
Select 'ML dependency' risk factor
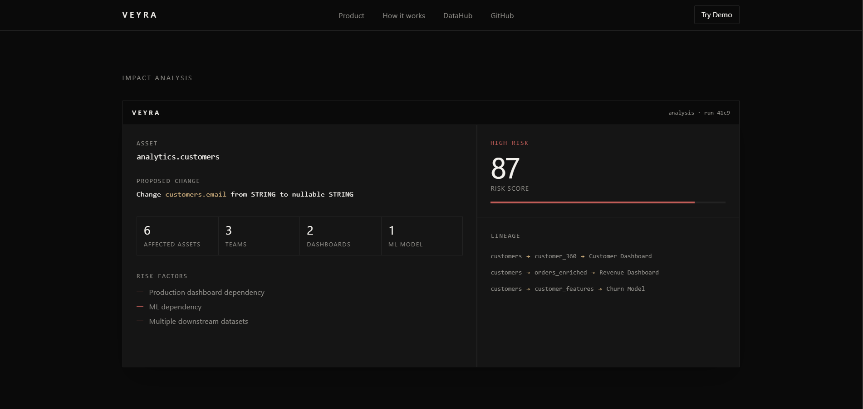(175, 307)
